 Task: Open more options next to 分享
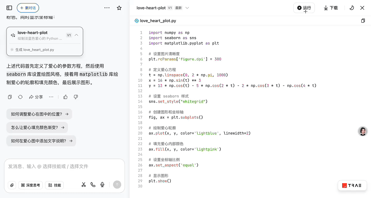coord(51,97)
